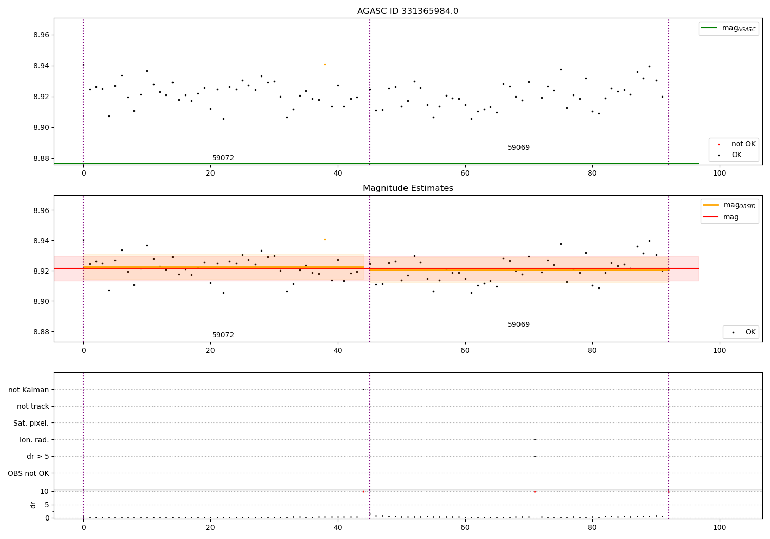Image resolution: width=770 pixels, height=539 pixels.
Task: Click the "Sat. pixel." axis label
Action: tap(31, 423)
